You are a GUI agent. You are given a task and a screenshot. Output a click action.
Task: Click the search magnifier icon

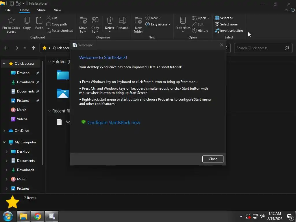point(287,48)
